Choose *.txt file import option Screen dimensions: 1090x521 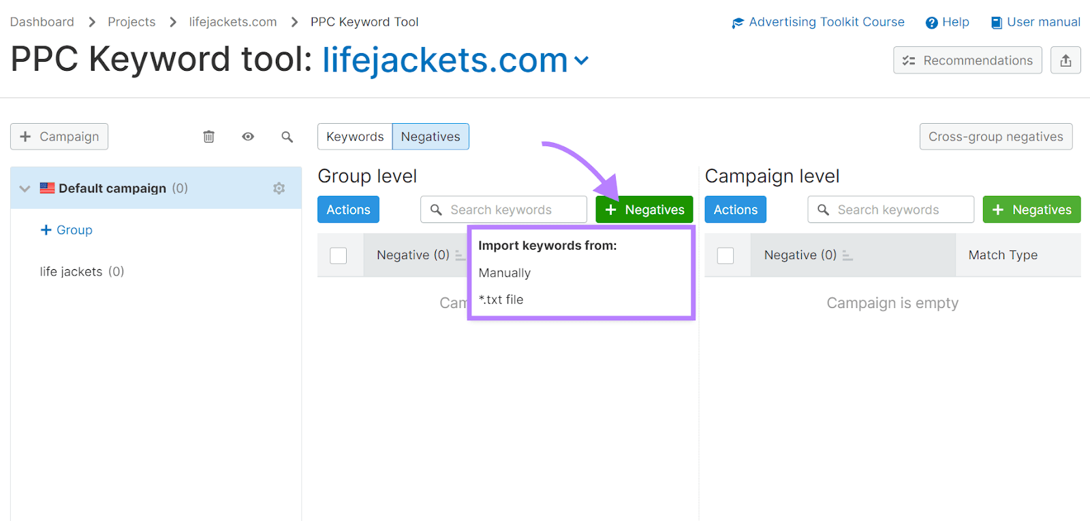click(x=501, y=299)
